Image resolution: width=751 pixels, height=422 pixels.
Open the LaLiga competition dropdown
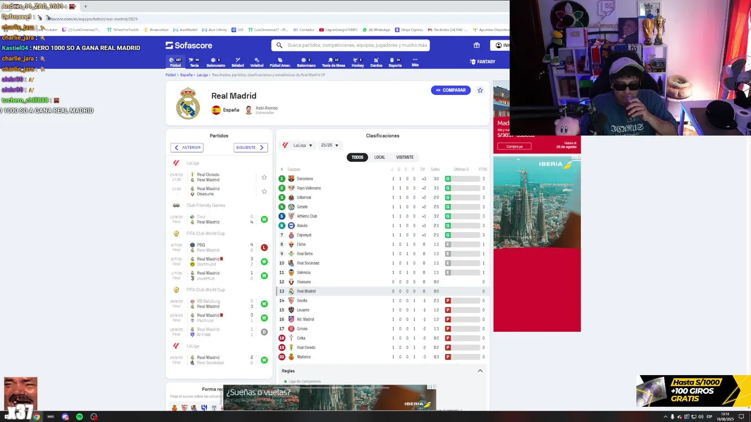[x=297, y=145]
